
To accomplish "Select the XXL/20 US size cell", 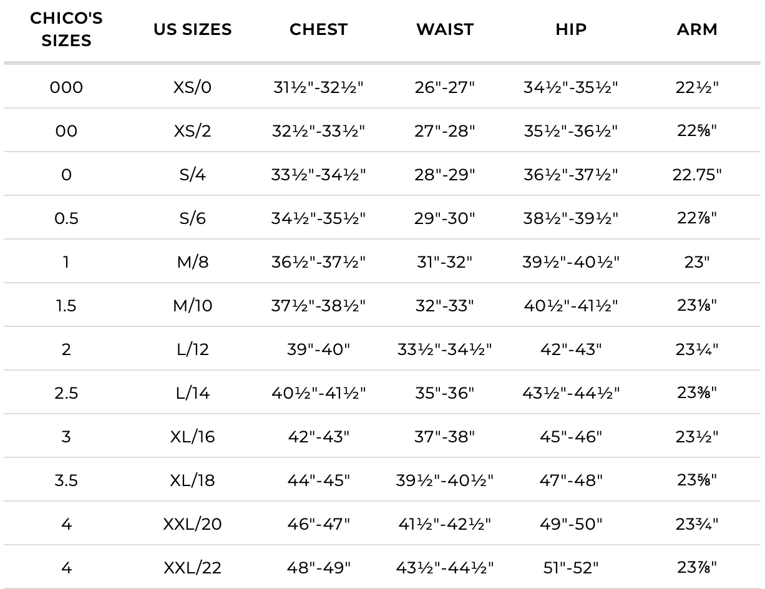I will coord(192,524).
